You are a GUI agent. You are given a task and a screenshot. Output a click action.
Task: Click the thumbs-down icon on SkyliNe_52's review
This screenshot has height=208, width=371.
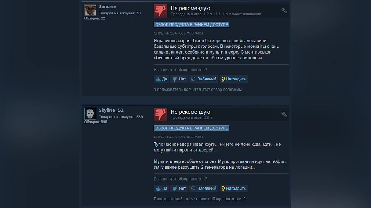click(160, 114)
